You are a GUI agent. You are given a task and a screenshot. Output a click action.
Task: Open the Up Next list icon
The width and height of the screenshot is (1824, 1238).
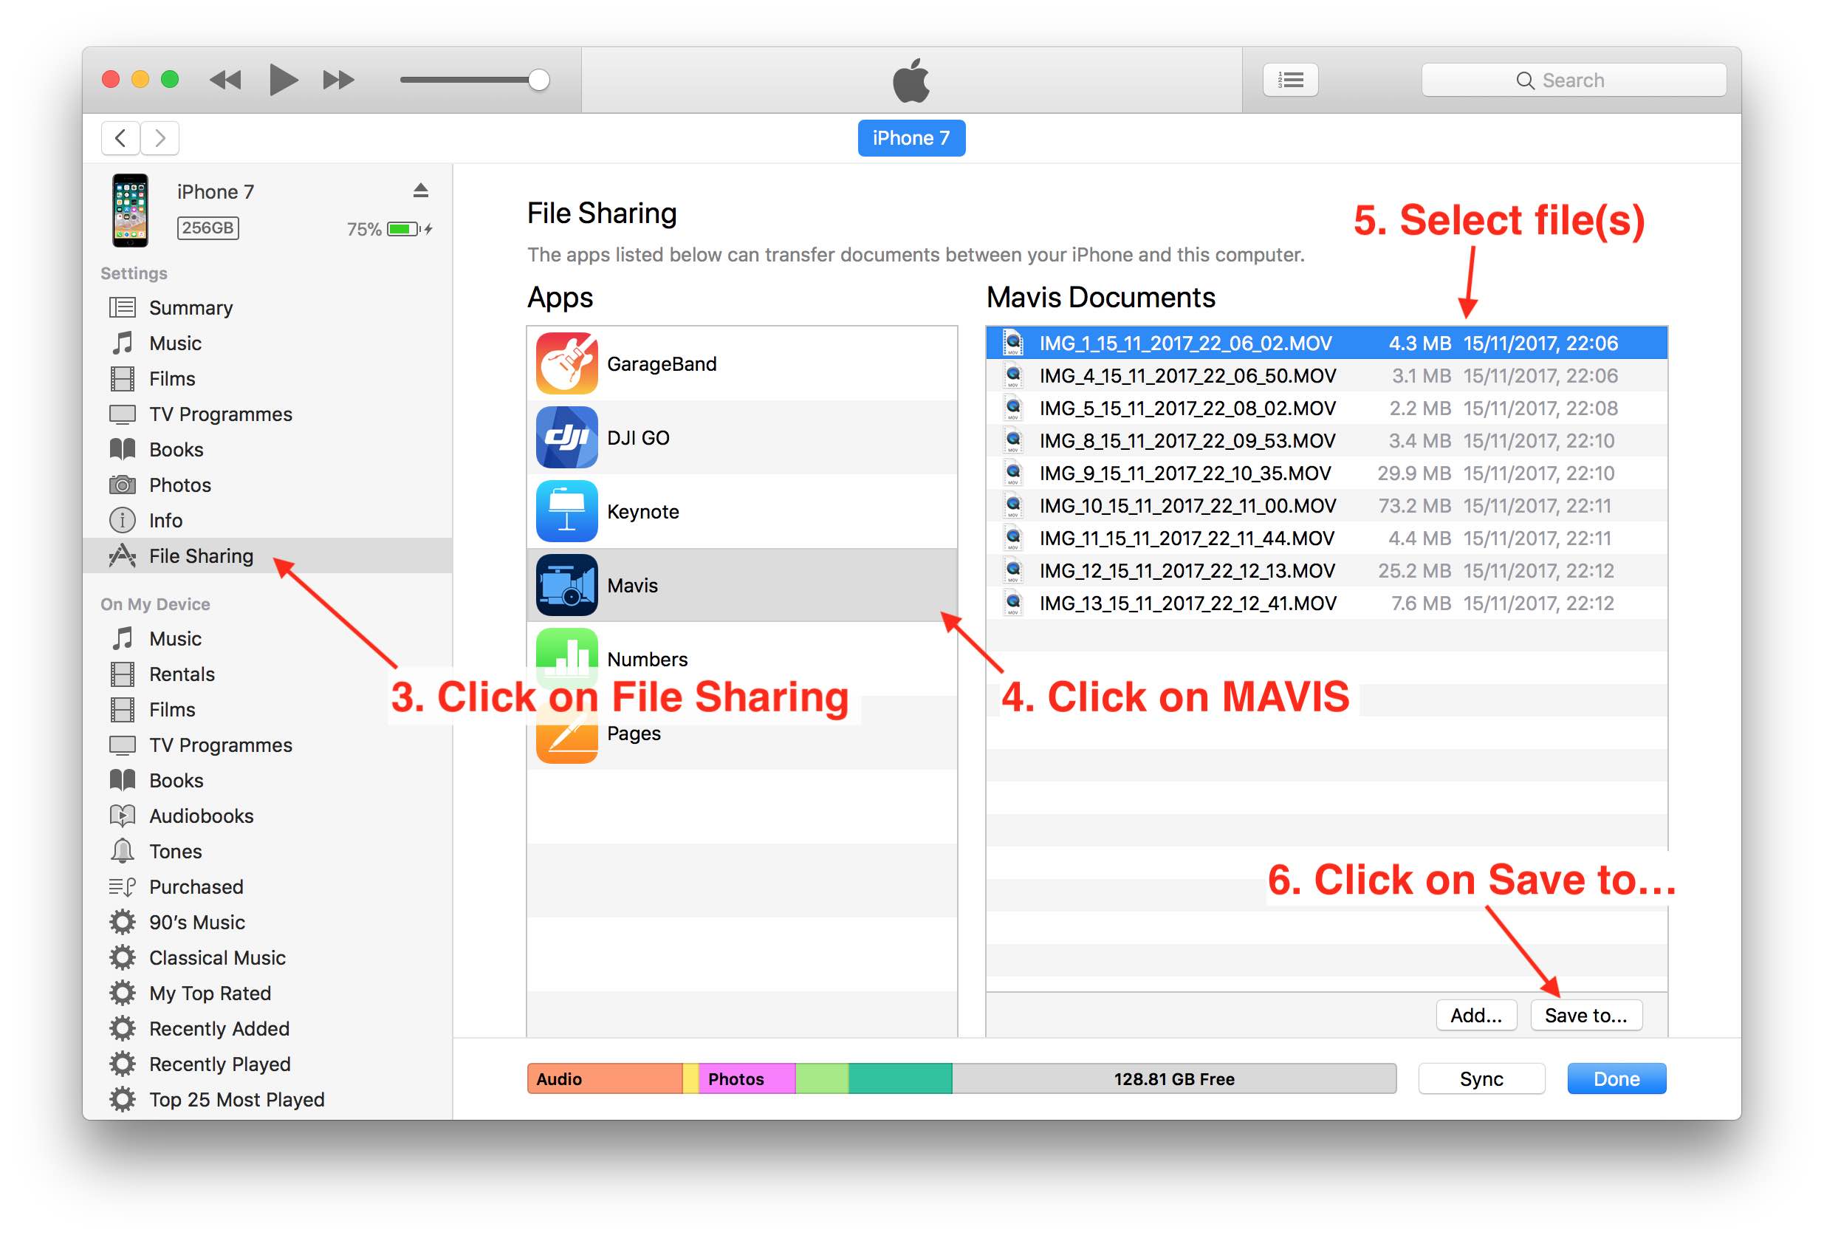(1290, 80)
